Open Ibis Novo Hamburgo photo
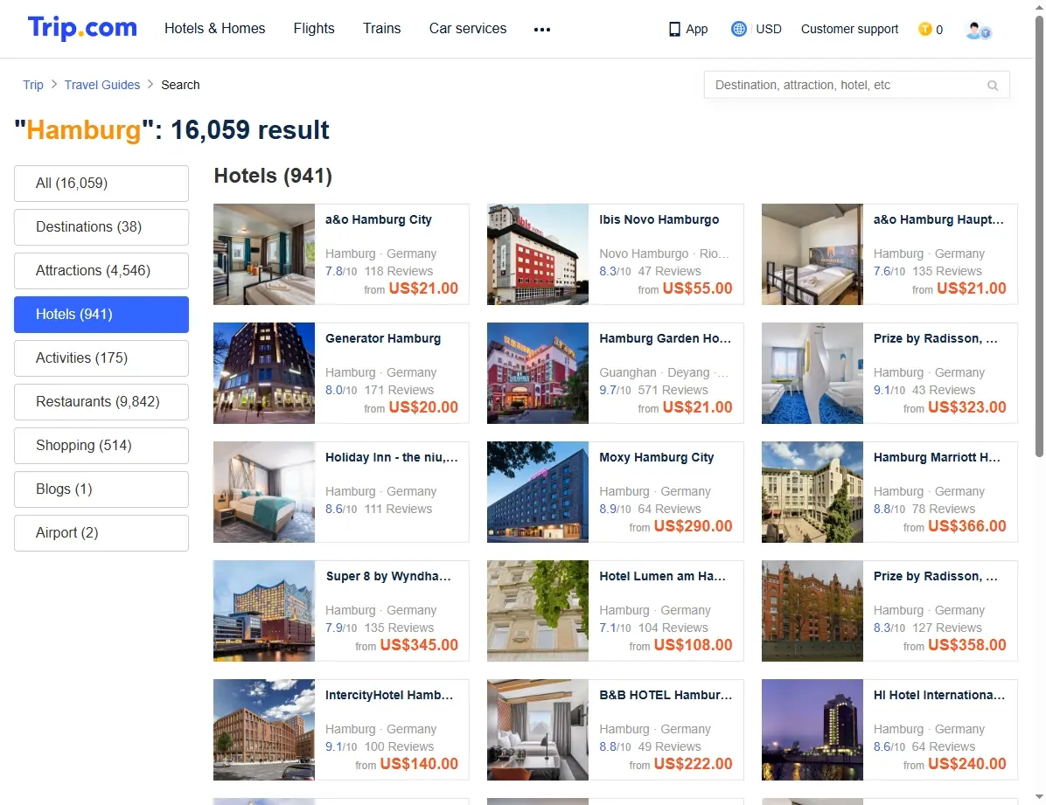The height and width of the screenshot is (805, 1046). click(x=538, y=254)
